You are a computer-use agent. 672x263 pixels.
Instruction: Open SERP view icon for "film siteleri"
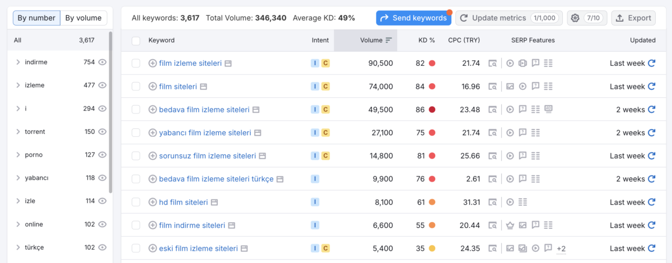coord(203,87)
